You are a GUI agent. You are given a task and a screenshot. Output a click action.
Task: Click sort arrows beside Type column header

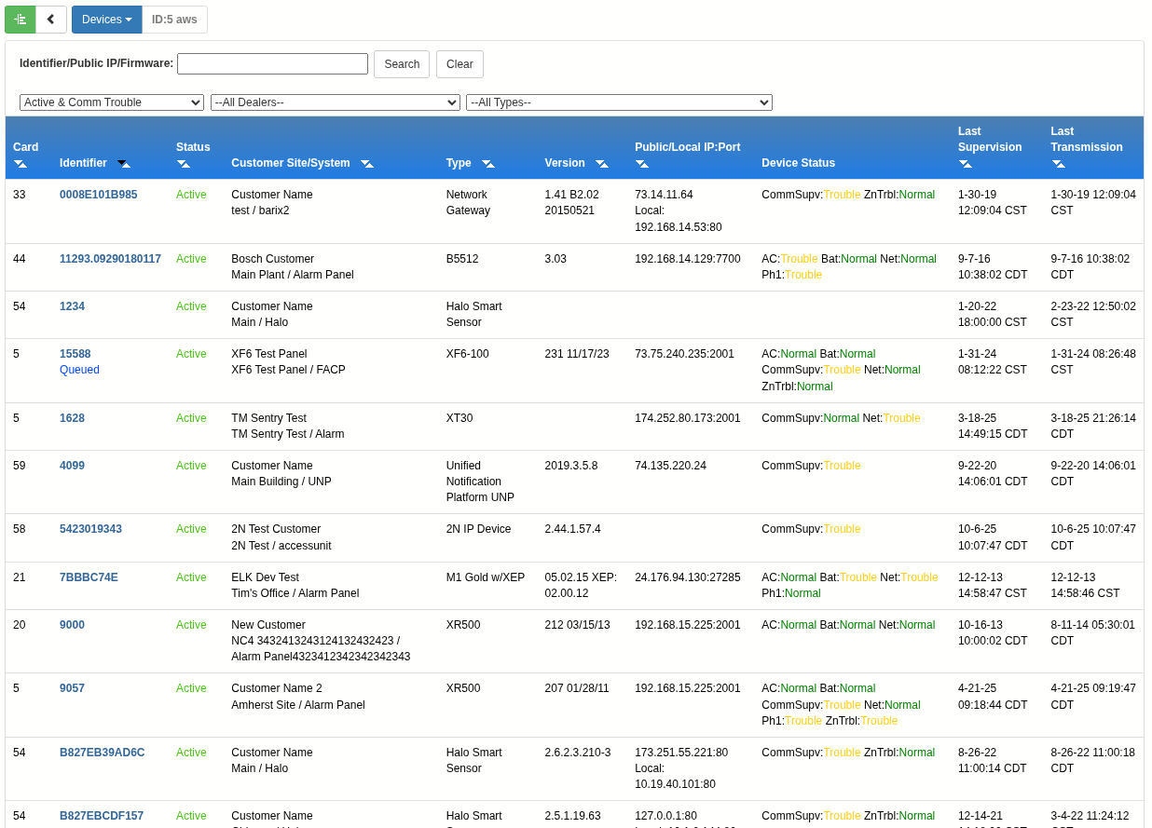click(x=488, y=164)
